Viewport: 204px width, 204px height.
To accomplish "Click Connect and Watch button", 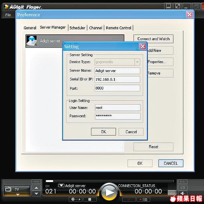I will click(154, 39).
